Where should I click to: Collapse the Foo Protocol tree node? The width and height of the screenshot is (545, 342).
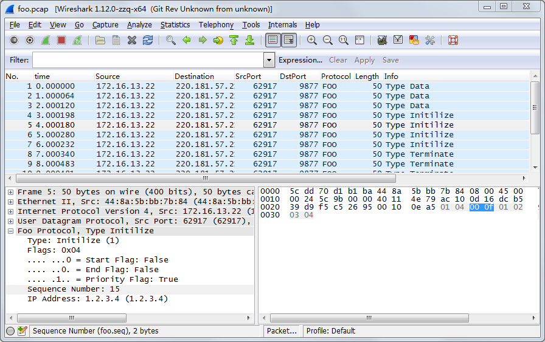11,231
